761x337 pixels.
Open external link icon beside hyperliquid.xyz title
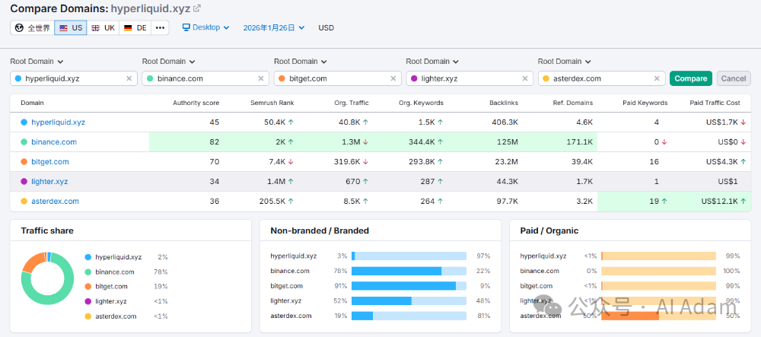[197, 8]
